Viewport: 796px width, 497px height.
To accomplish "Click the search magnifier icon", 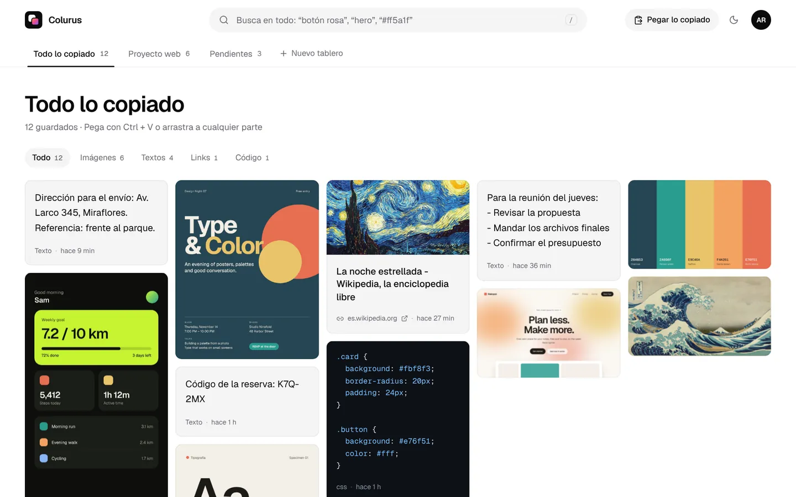I will coord(224,20).
